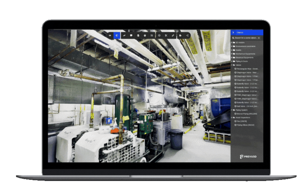Click the export file icon in toolbar

(180, 35)
